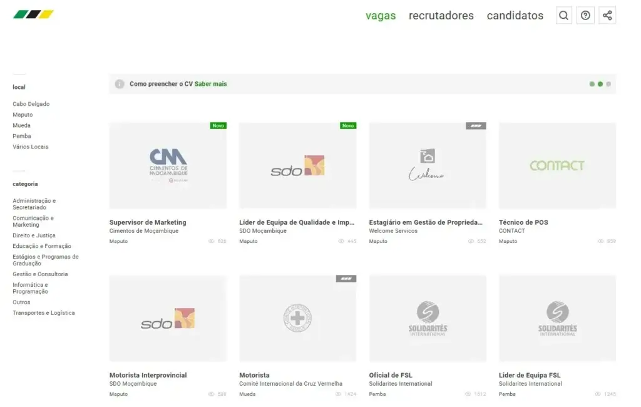Select Educação e Formação category
The height and width of the screenshot is (407, 641).
tap(42, 246)
